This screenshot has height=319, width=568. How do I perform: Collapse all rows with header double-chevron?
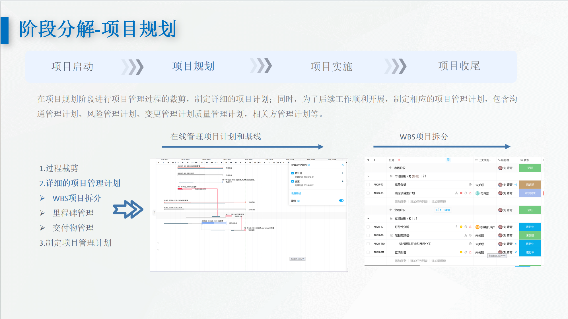(368, 160)
